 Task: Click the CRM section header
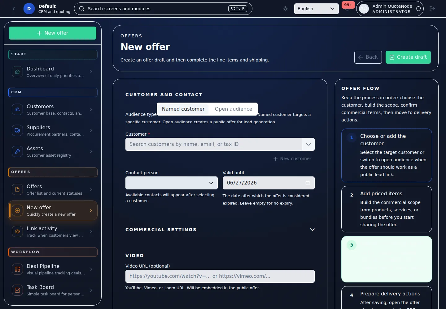click(53, 92)
